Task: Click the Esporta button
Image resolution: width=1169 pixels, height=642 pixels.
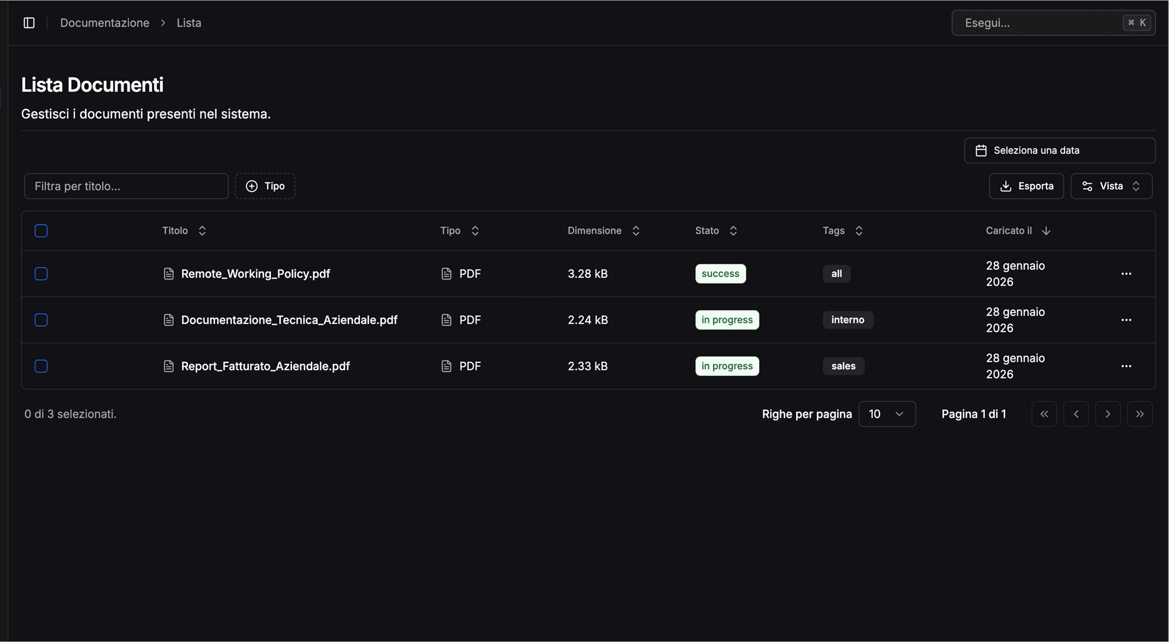Action: (1026, 186)
